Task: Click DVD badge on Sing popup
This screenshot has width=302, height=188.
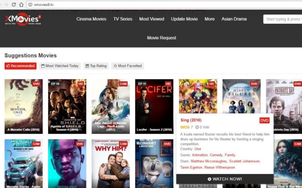Action: pos(264,120)
